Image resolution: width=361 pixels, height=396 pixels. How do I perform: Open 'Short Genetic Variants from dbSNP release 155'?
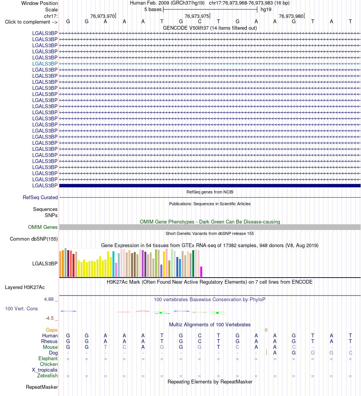pos(210,233)
